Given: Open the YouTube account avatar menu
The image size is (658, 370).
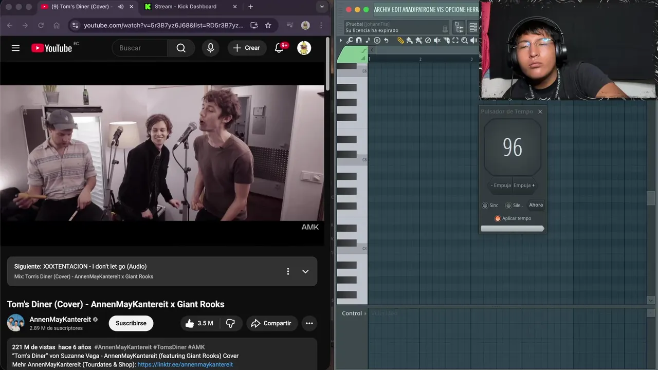Looking at the screenshot, I should pyautogui.click(x=304, y=48).
